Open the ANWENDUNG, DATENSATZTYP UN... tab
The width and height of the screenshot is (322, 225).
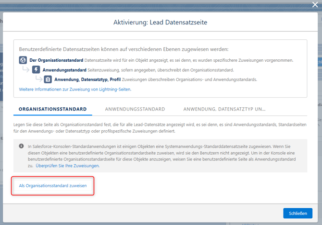click(224, 109)
